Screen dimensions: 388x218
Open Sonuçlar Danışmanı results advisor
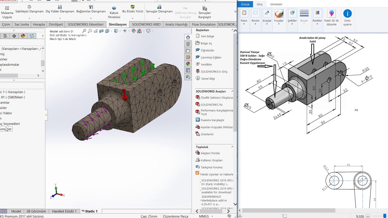point(159,9)
